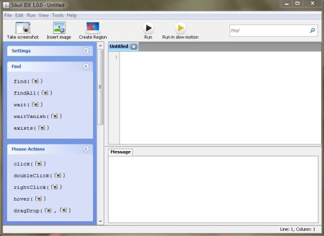The width and height of the screenshot is (324, 236).
Task: Open the View menu
Action: (x=44, y=15)
